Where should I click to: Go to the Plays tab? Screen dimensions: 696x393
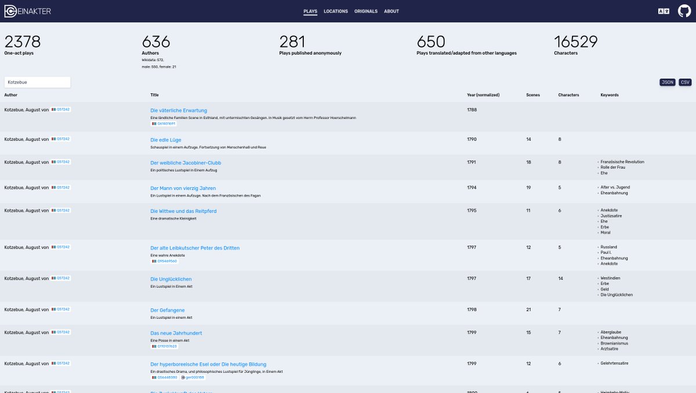(x=310, y=12)
